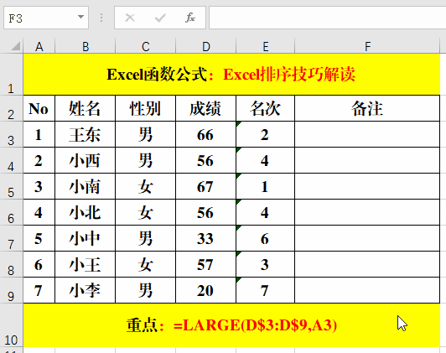Click score cell with value 67
Viewport: 446px width, 353px height.
[x=206, y=186]
